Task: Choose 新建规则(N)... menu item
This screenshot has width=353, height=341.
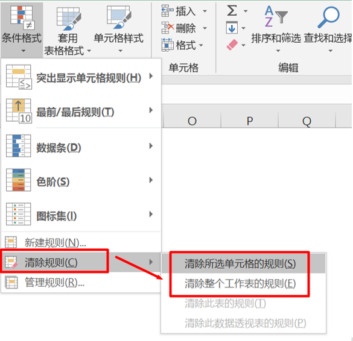Action: pyautogui.click(x=81, y=242)
